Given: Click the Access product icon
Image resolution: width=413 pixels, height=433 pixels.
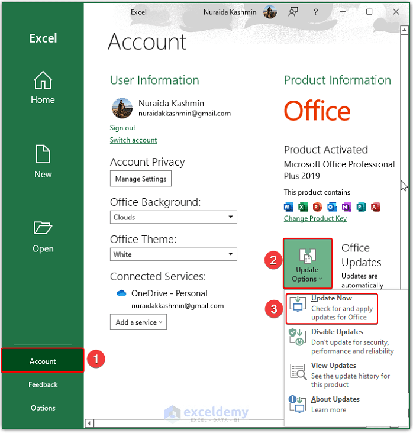Looking at the screenshot, I should pyautogui.click(x=376, y=207).
